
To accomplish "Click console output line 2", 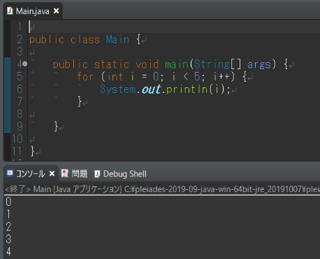I will click(8, 226).
